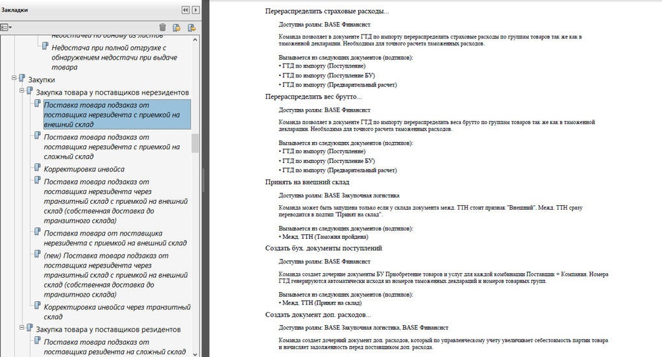Click bullet Межд. ТТН (Таможня пройдена)
The image size is (662, 357).
323,236
